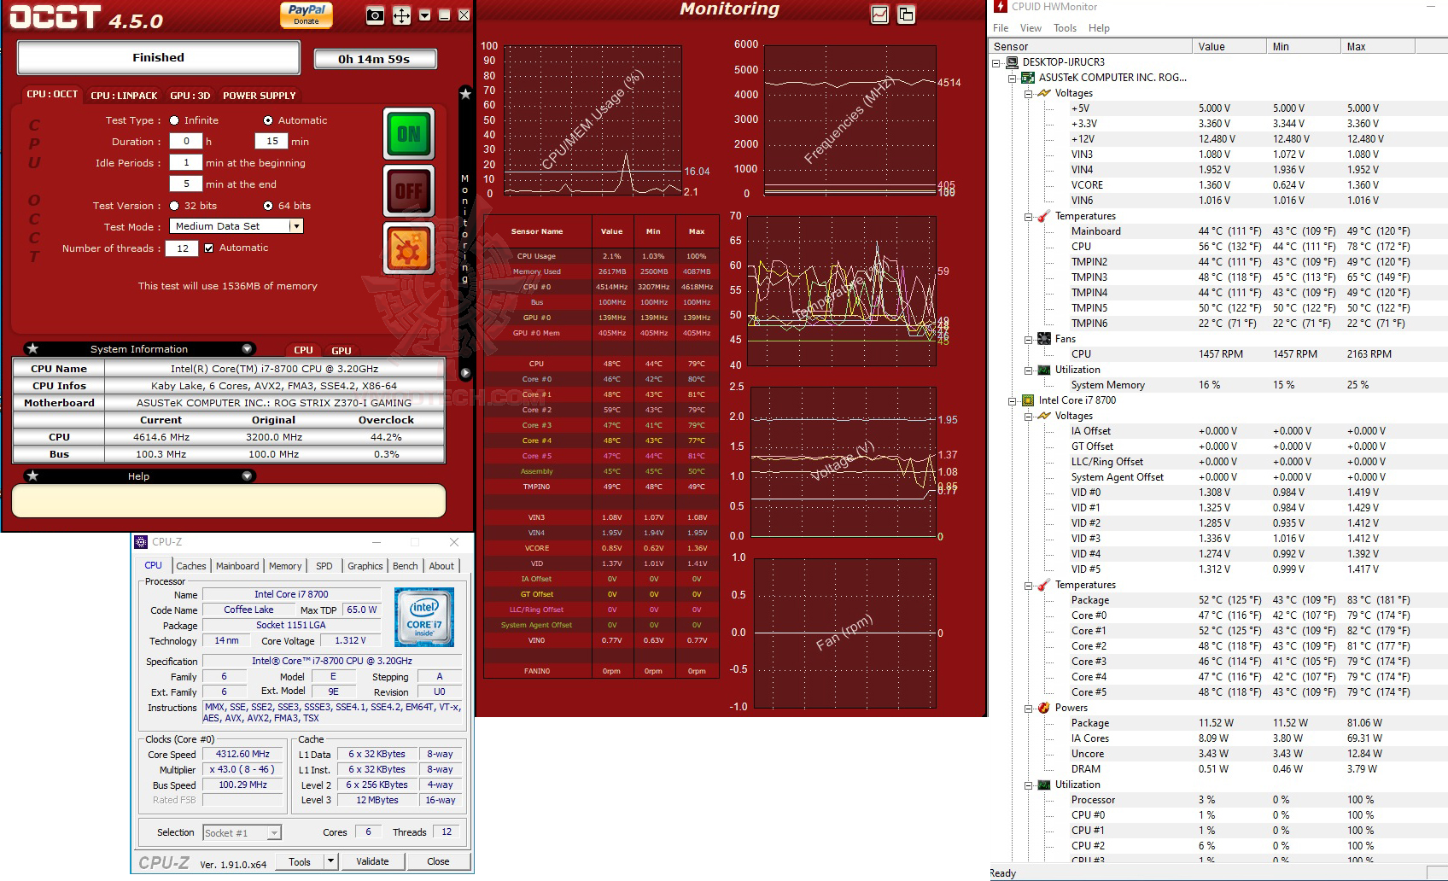The image size is (1448, 881).
Task: Click the Intel Core i7 logo in CPU-Z
Action: click(424, 617)
